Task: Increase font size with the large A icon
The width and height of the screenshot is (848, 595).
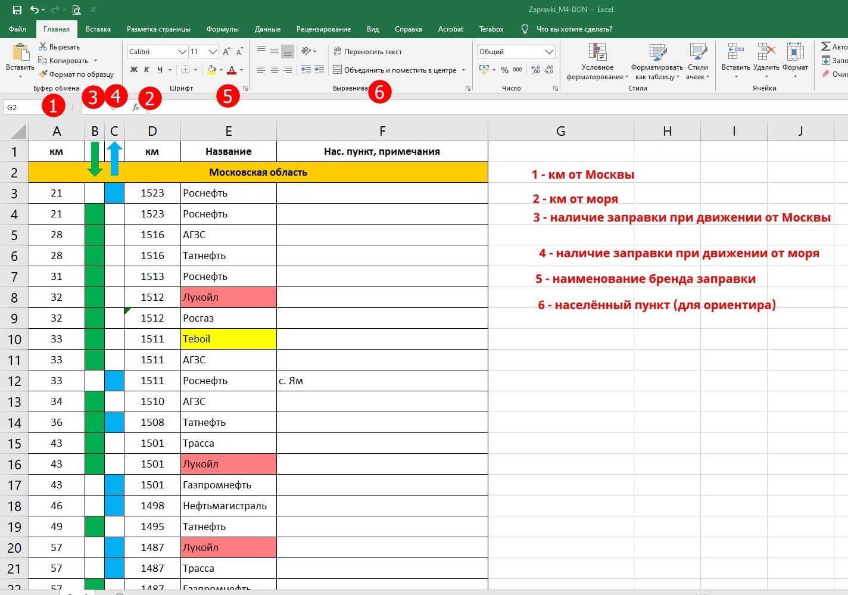Action: click(226, 52)
